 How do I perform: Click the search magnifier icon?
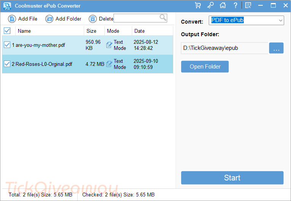click(163, 18)
